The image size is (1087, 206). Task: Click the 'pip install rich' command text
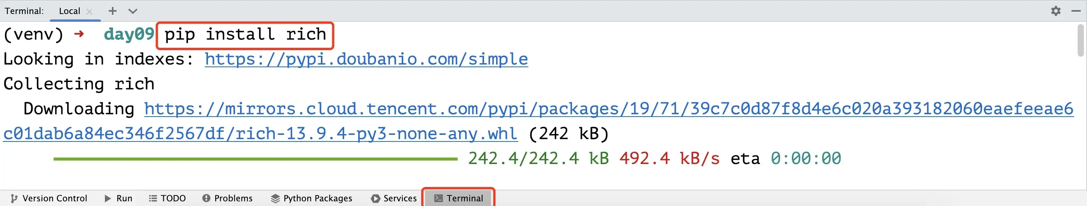tap(245, 34)
